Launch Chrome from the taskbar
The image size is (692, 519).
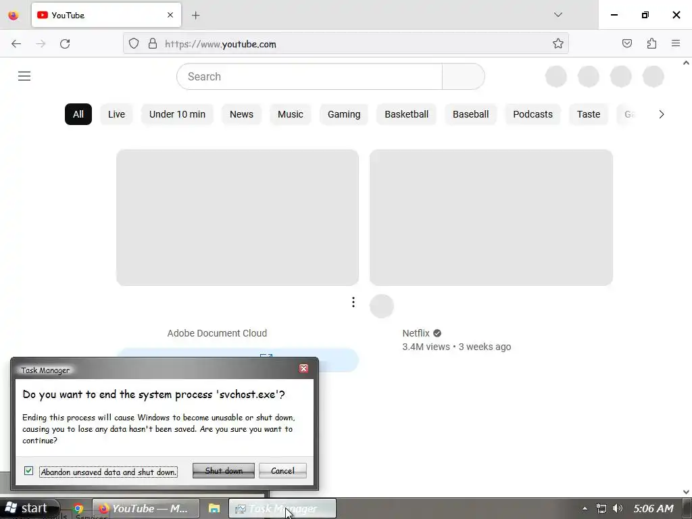pos(78,508)
